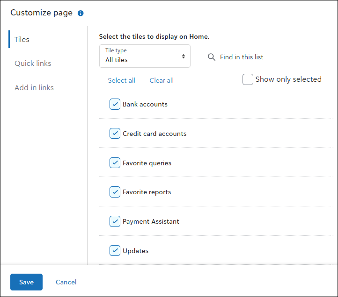Click the Find in this list field
The height and width of the screenshot is (297, 338).
pyautogui.click(x=242, y=57)
